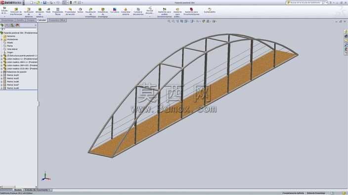This screenshot has height=195, width=348.
Task: Open the help search dropdown arrow
Action: pyautogui.click(x=327, y=2)
